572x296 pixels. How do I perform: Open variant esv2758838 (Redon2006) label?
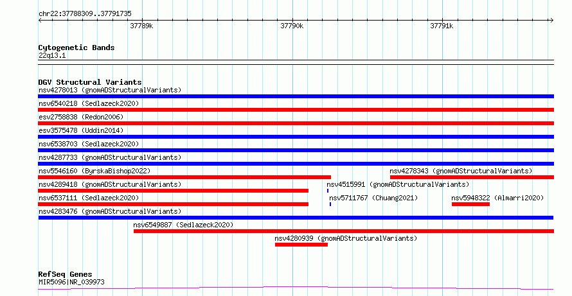point(81,117)
